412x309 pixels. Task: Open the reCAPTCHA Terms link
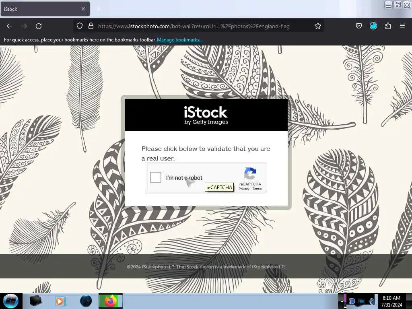pos(257,189)
